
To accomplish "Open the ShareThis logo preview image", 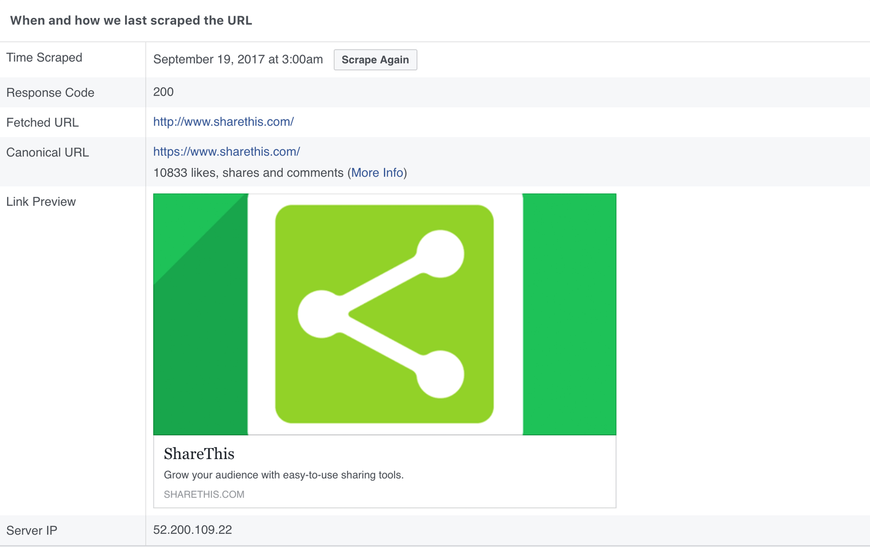I will pyautogui.click(x=384, y=314).
